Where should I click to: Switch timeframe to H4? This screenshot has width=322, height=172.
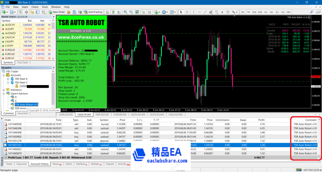tap(271, 12)
